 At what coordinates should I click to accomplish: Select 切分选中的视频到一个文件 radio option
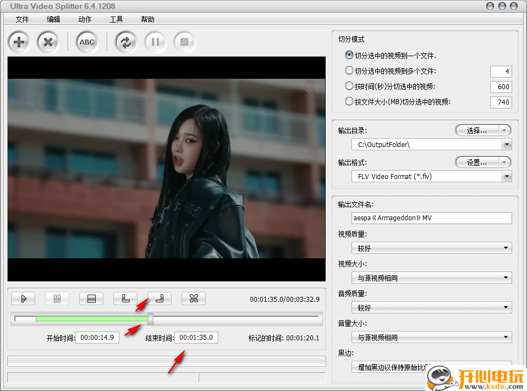(x=349, y=56)
